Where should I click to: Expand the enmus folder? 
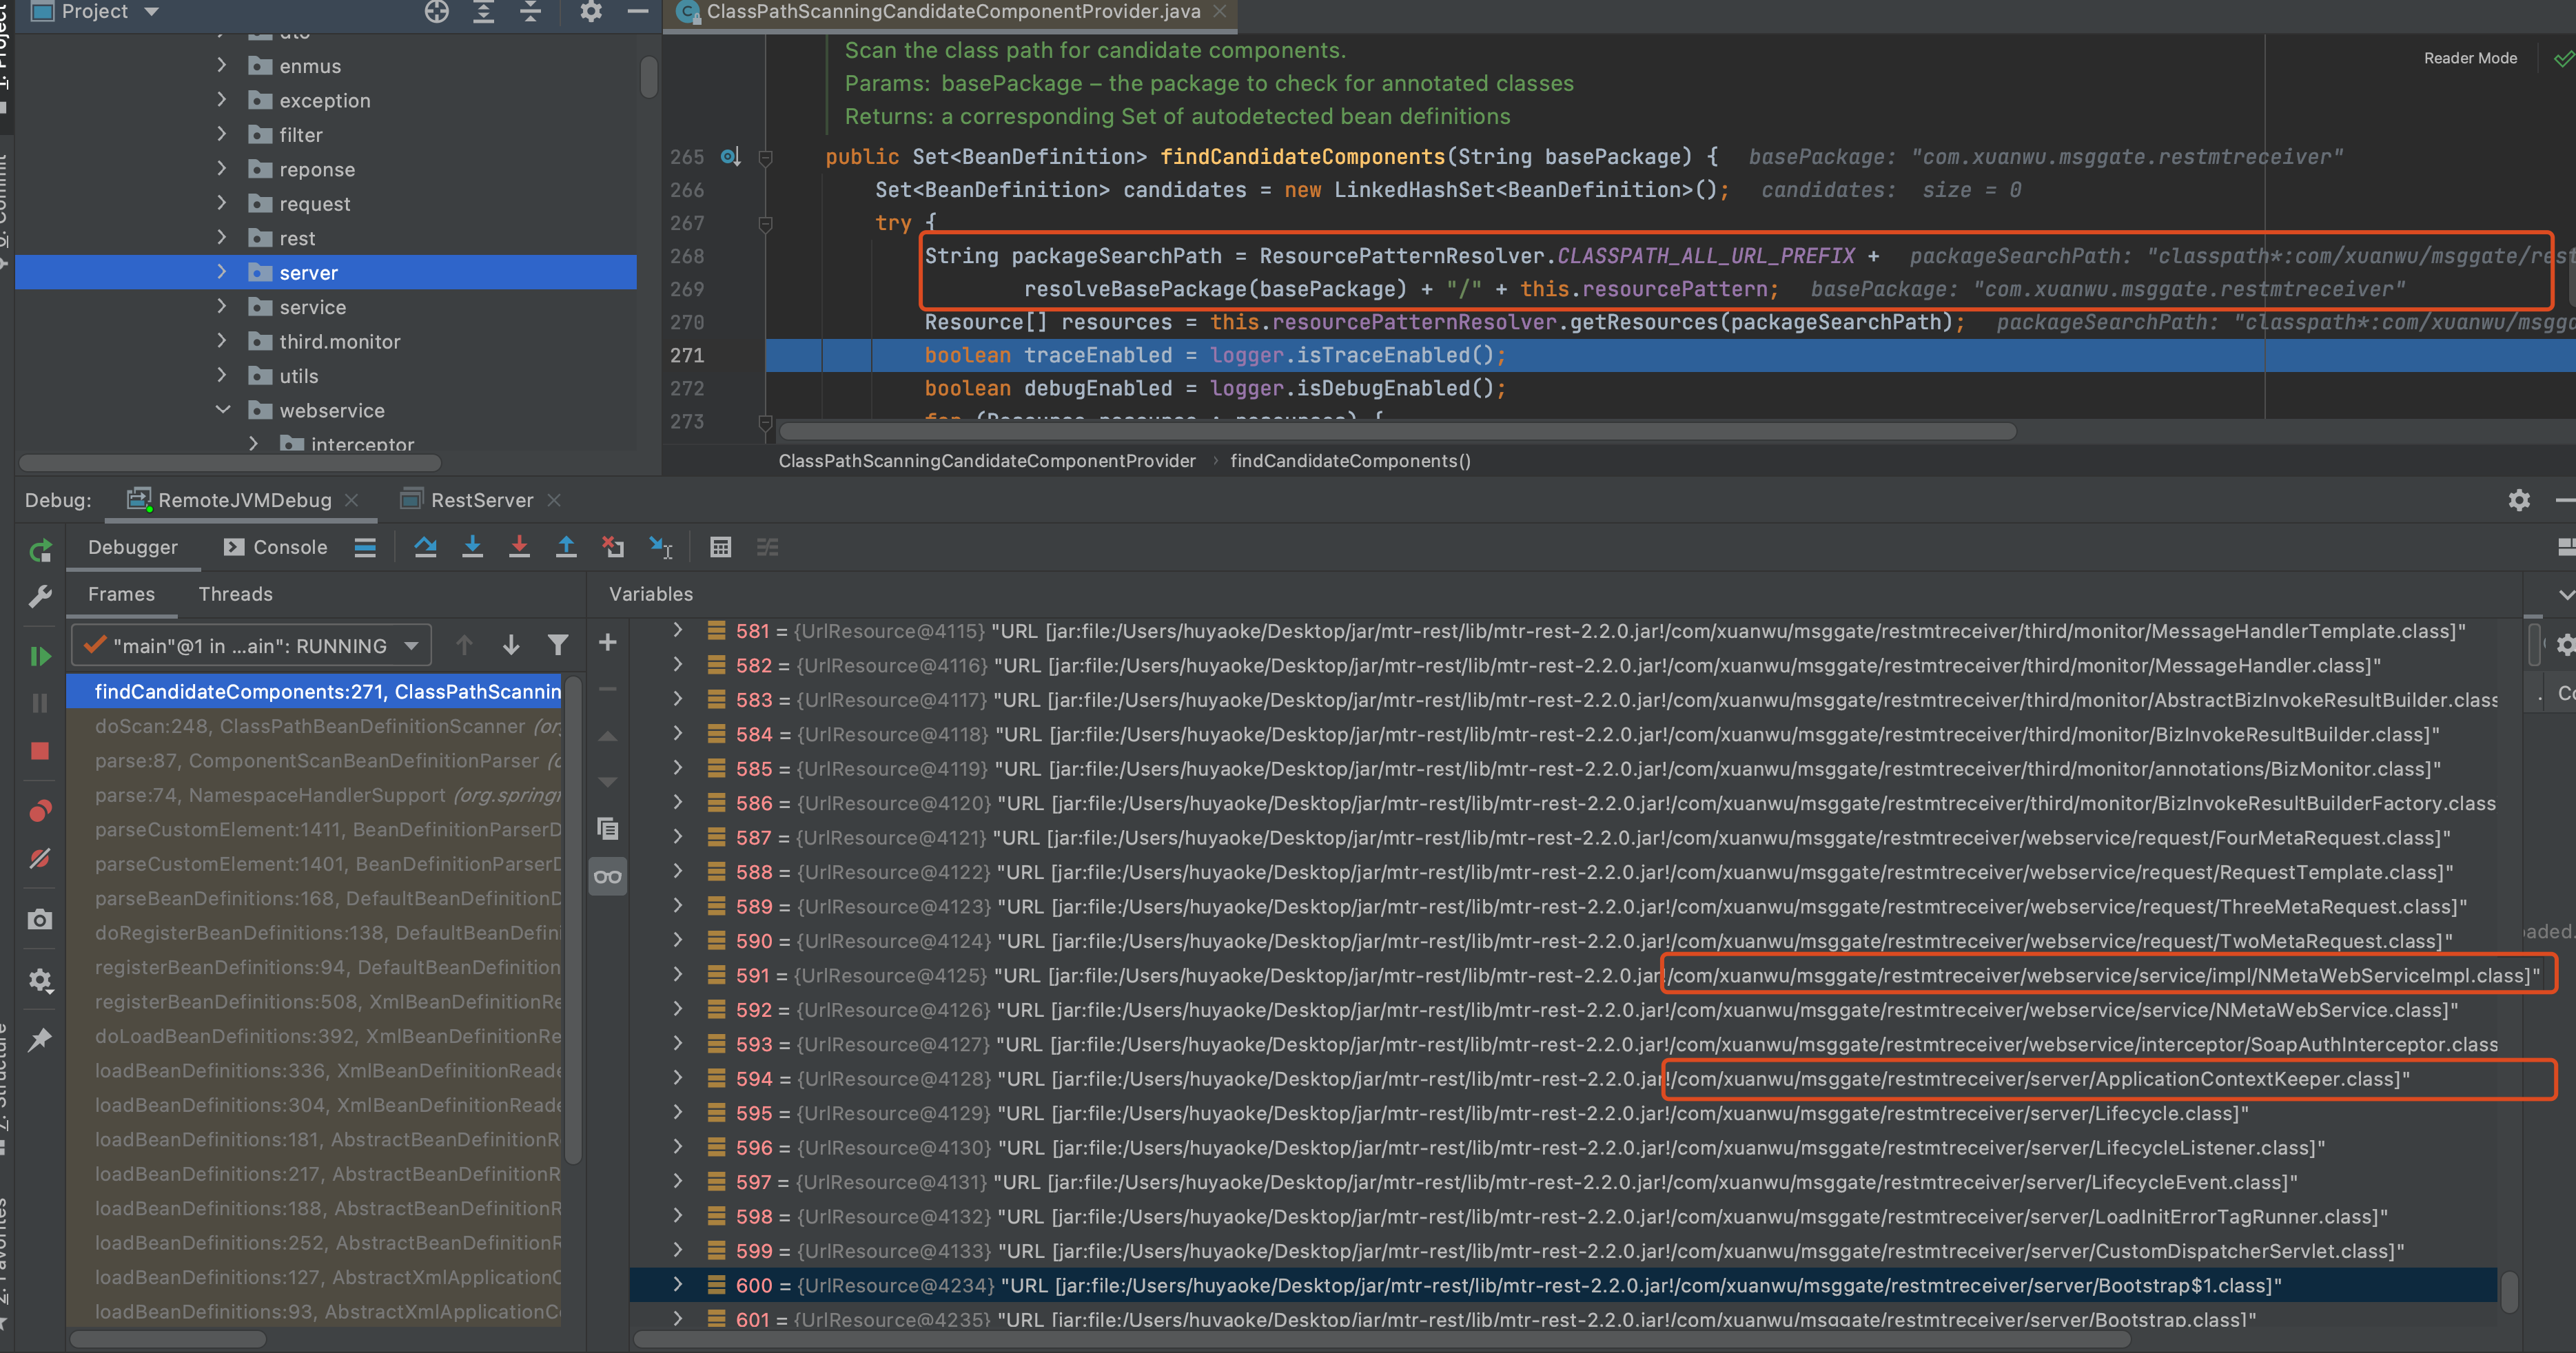[222, 66]
